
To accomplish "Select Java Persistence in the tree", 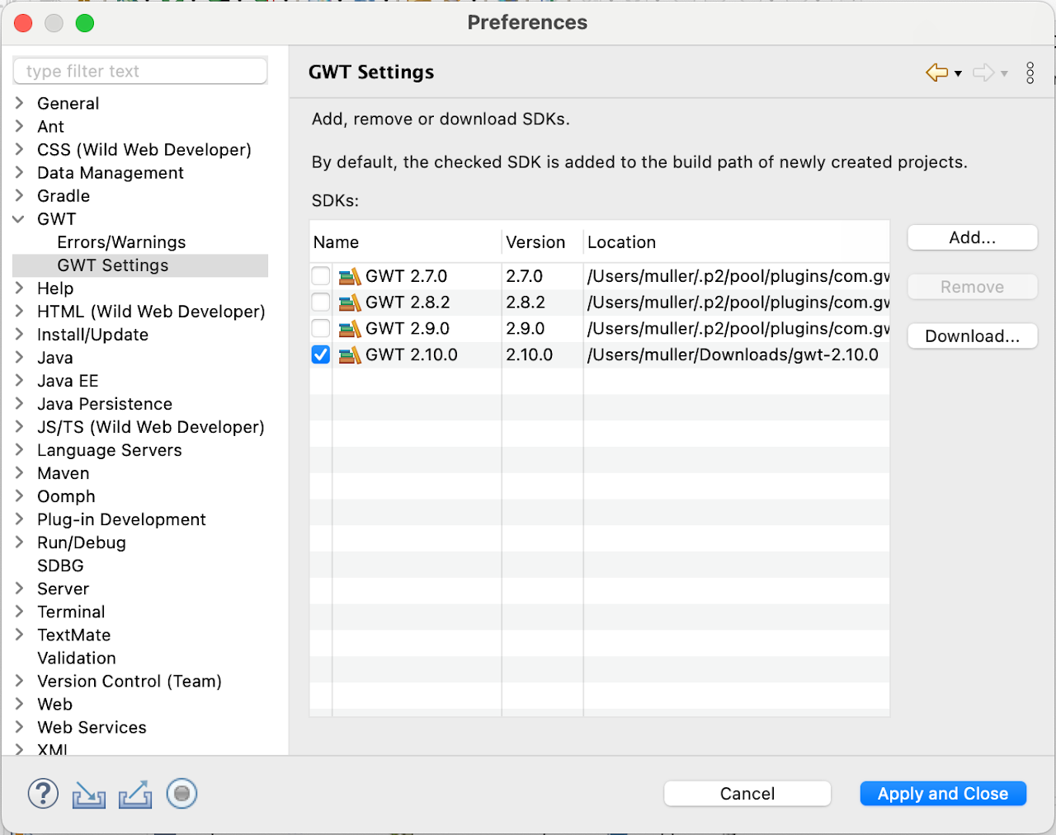I will click(105, 404).
